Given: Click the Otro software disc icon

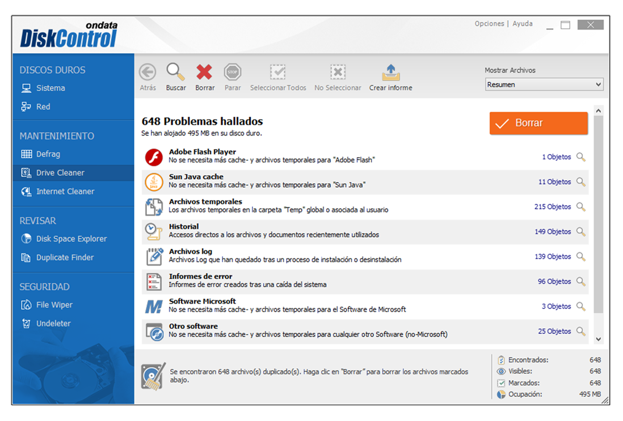Looking at the screenshot, I should click(x=154, y=331).
